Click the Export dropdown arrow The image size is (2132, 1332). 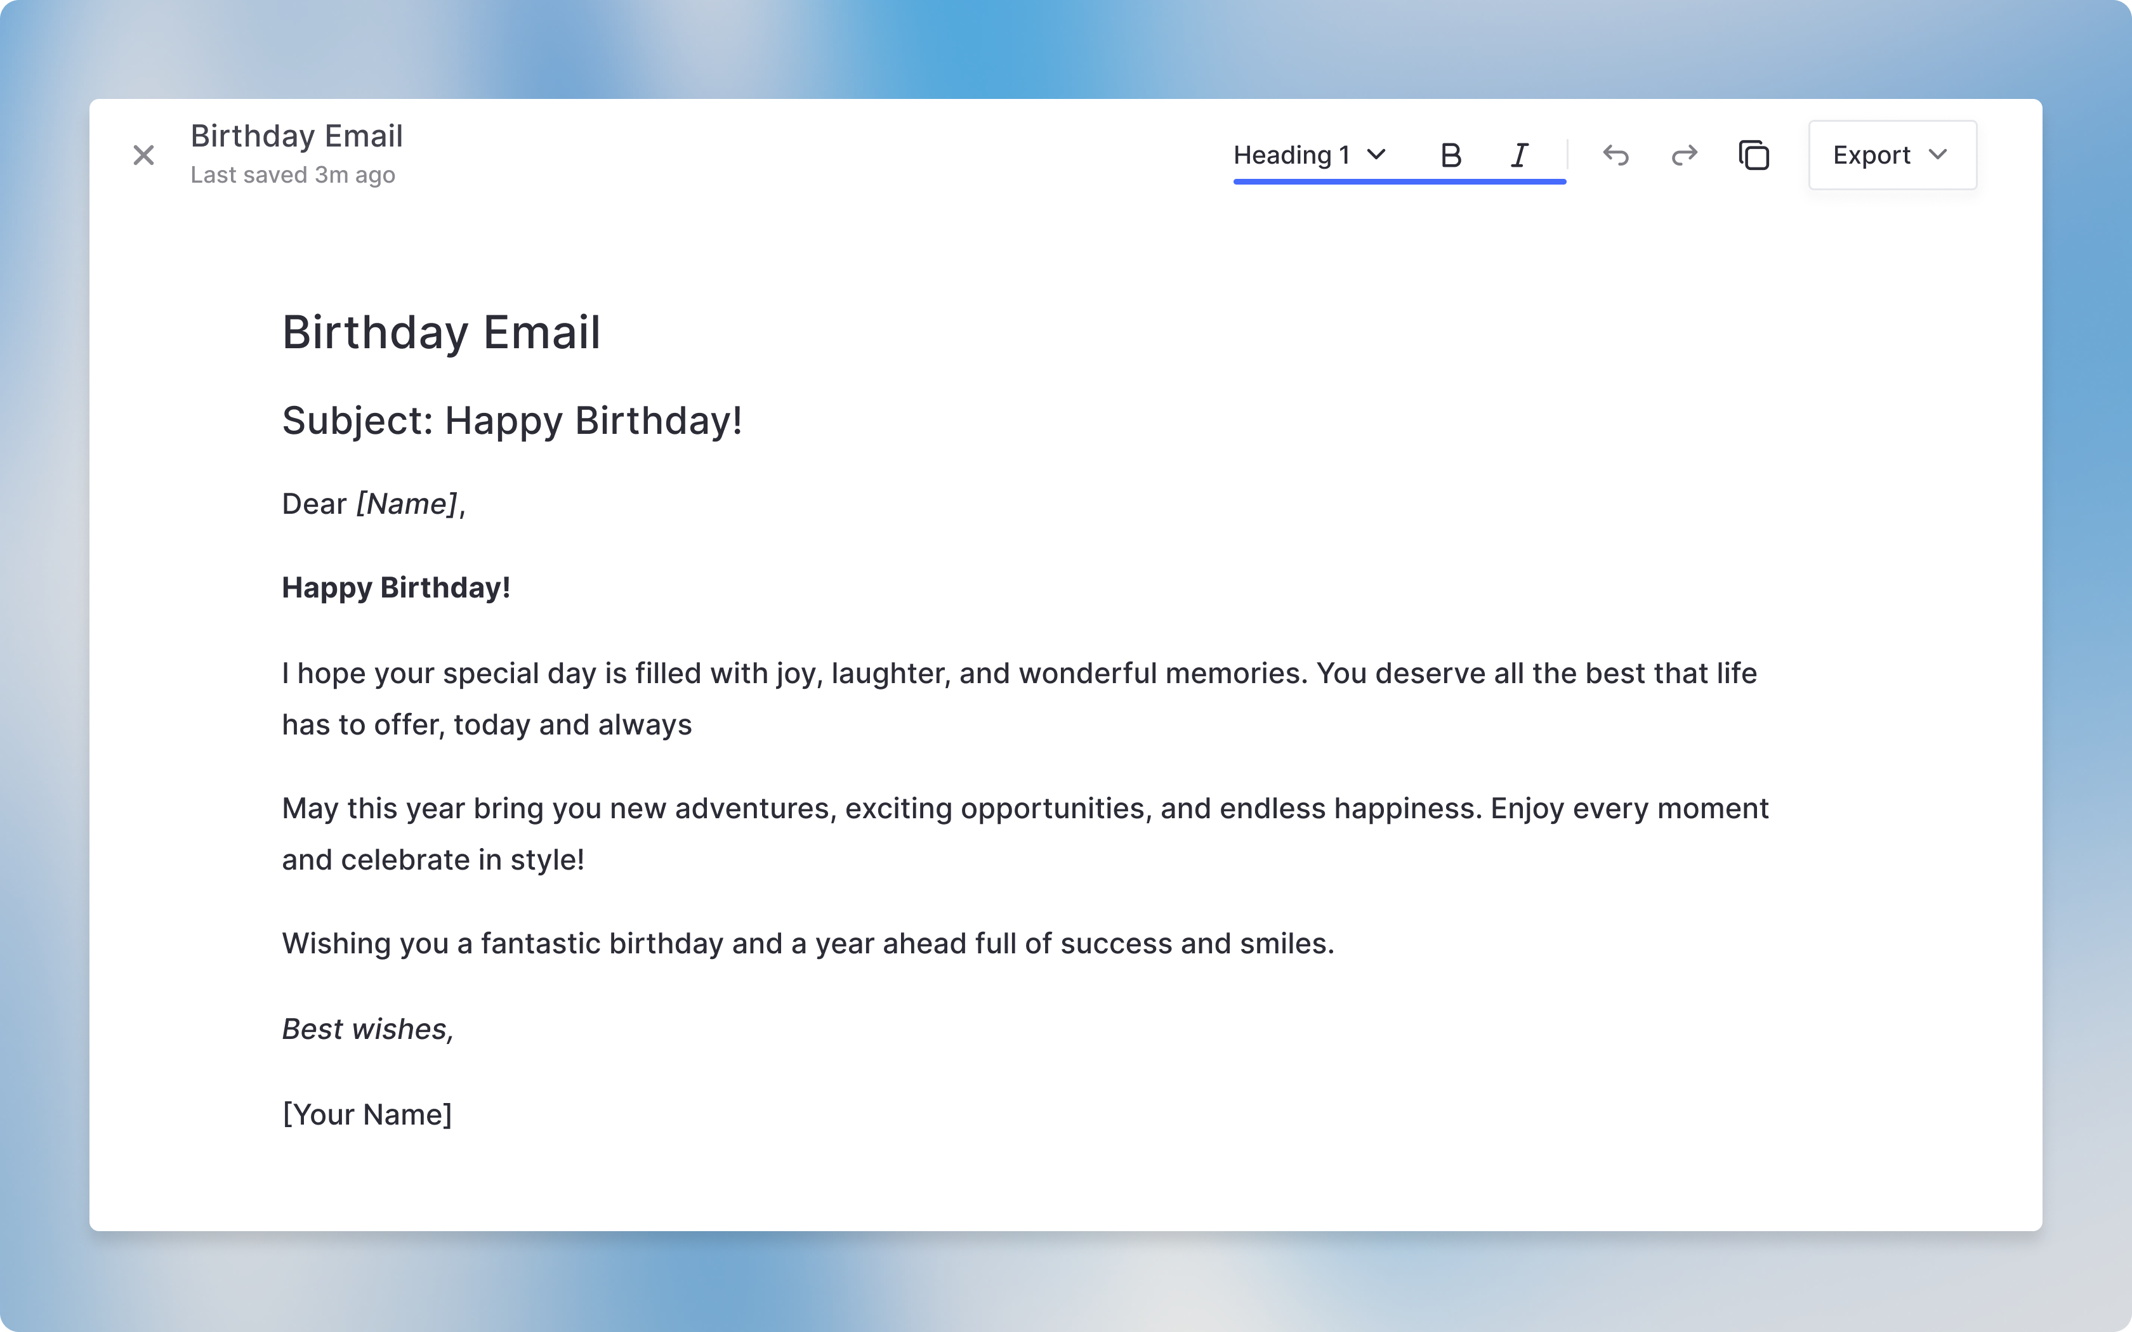click(x=1937, y=155)
